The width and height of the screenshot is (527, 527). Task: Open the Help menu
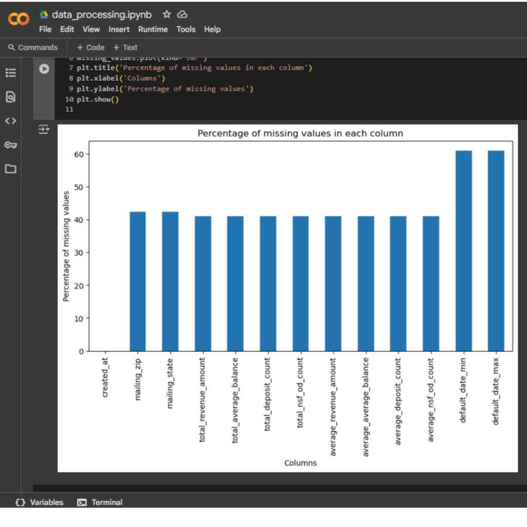[x=213, y=29]
